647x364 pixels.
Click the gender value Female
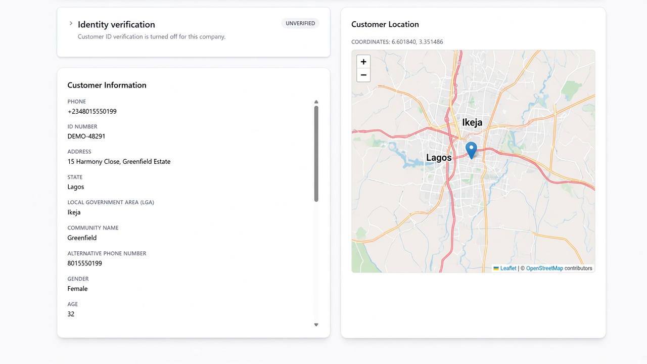click(77, 289)
